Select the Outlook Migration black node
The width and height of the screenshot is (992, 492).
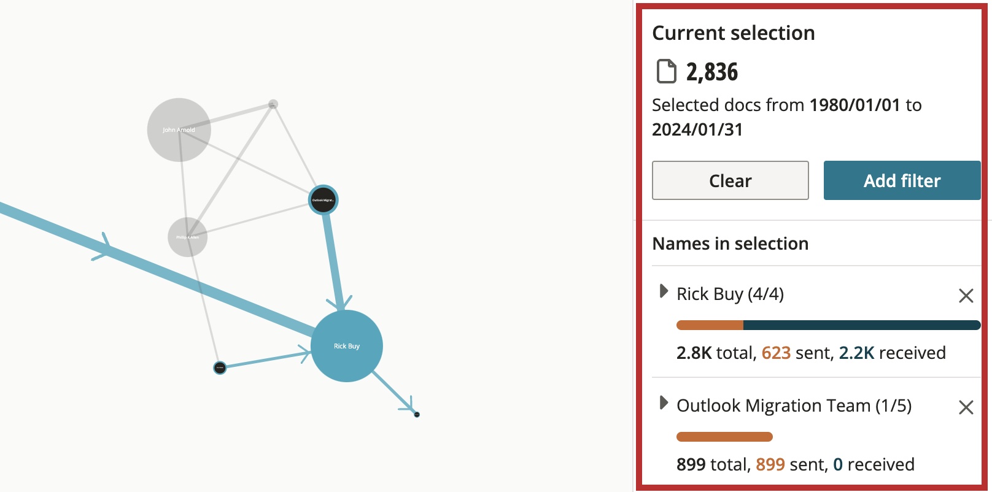[323, 200]
